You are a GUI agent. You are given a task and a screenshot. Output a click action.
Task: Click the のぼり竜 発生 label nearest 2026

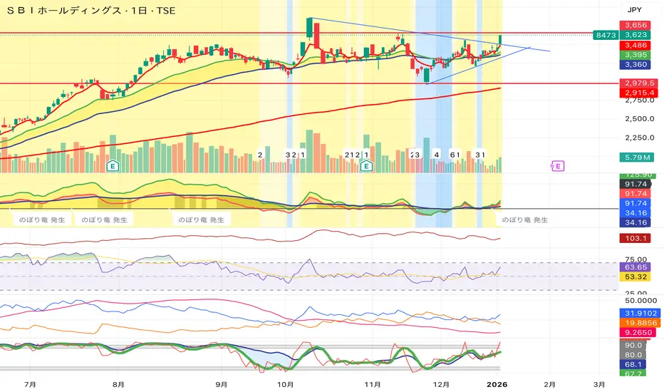(x=524, y=220)
